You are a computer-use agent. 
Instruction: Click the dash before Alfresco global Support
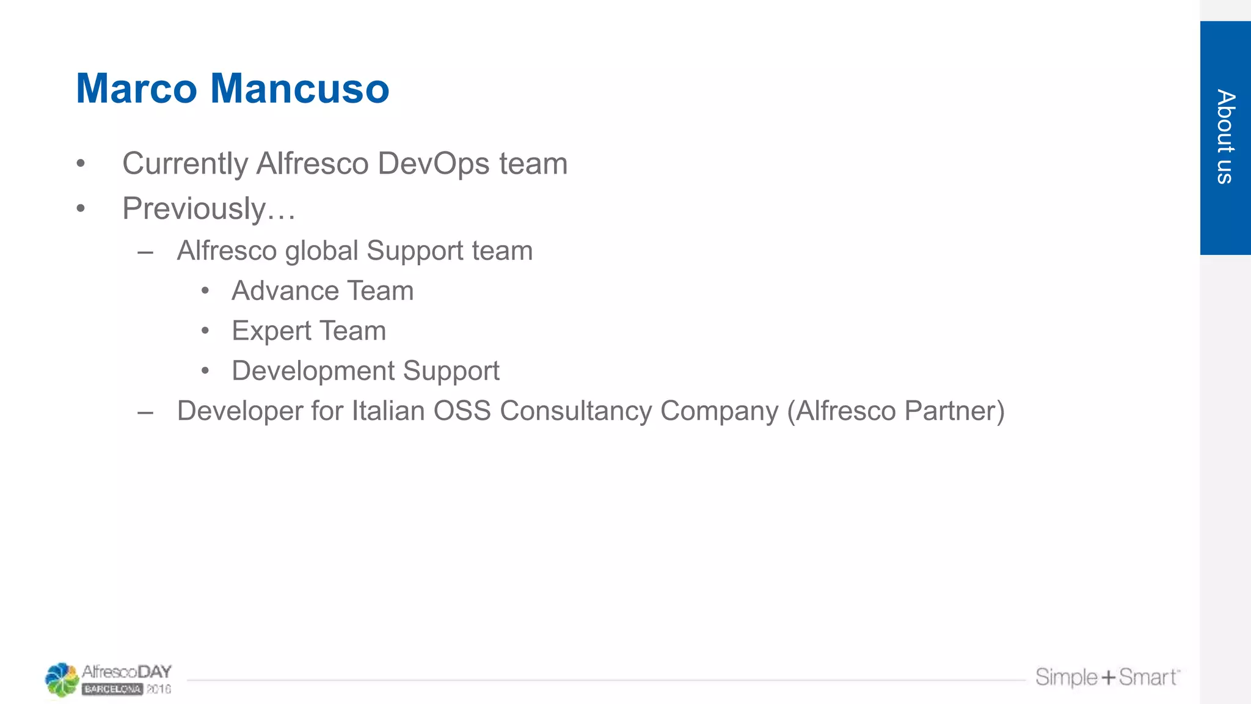[145, 252]
